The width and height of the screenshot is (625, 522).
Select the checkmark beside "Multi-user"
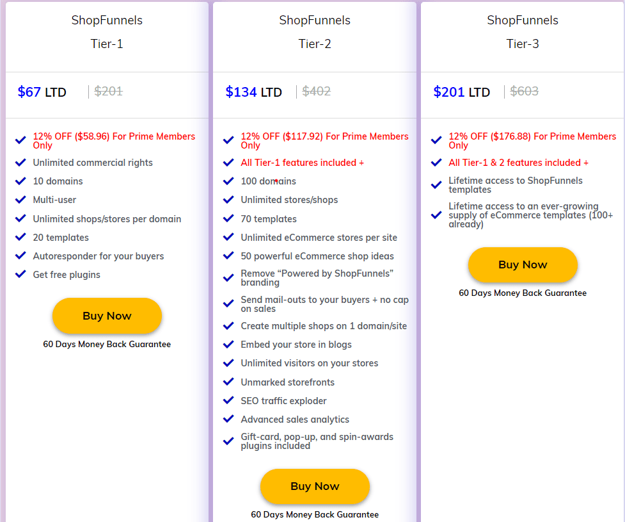(20, 200)
